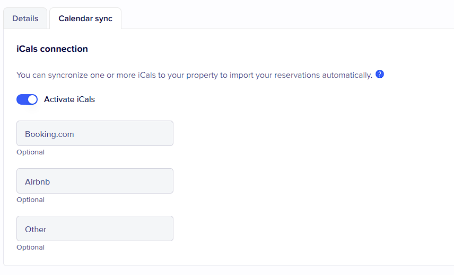Click into the Airbnb iCal field
454x275 pixels.
(95, 181)
